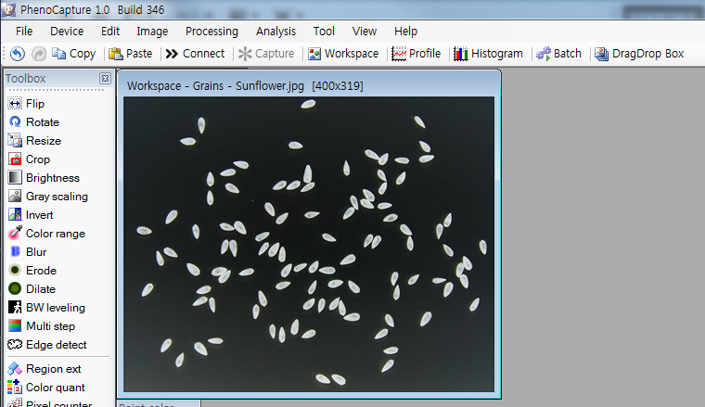Open the Region ext tool
This screenshot has height=407, width=705.
(52, 369)
